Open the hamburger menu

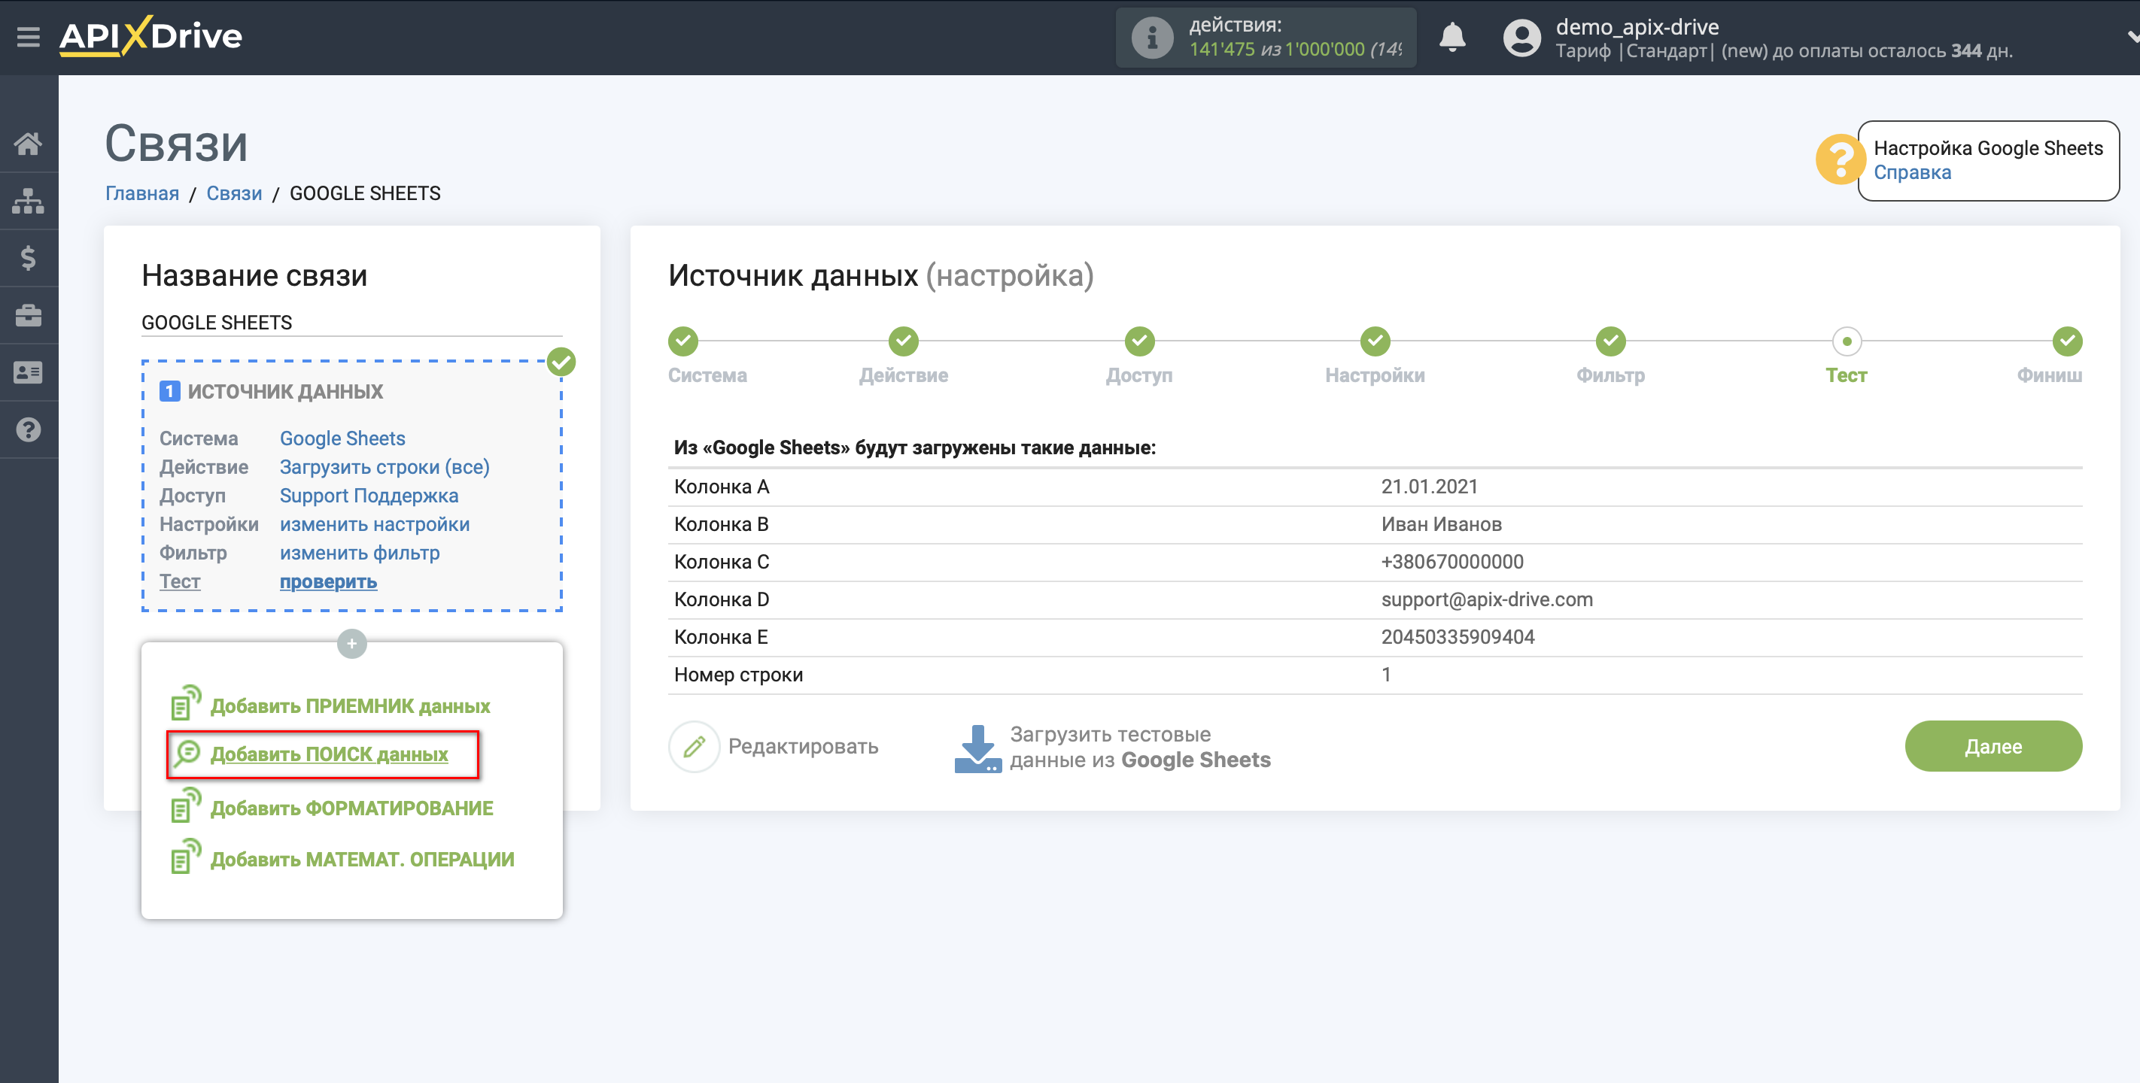29,37
